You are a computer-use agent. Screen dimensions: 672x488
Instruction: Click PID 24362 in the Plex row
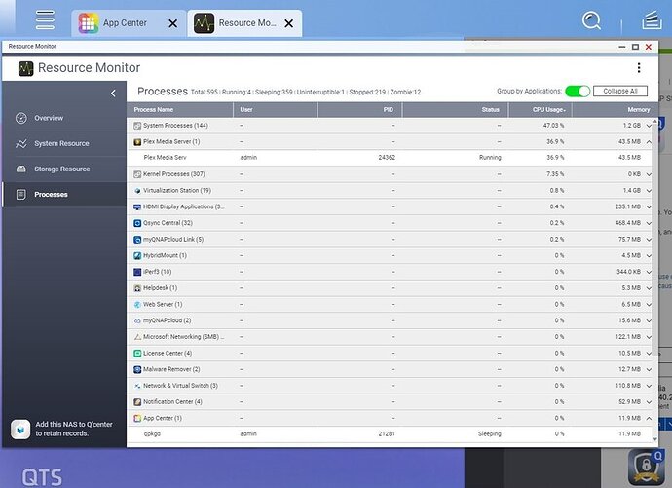(387, 158)
